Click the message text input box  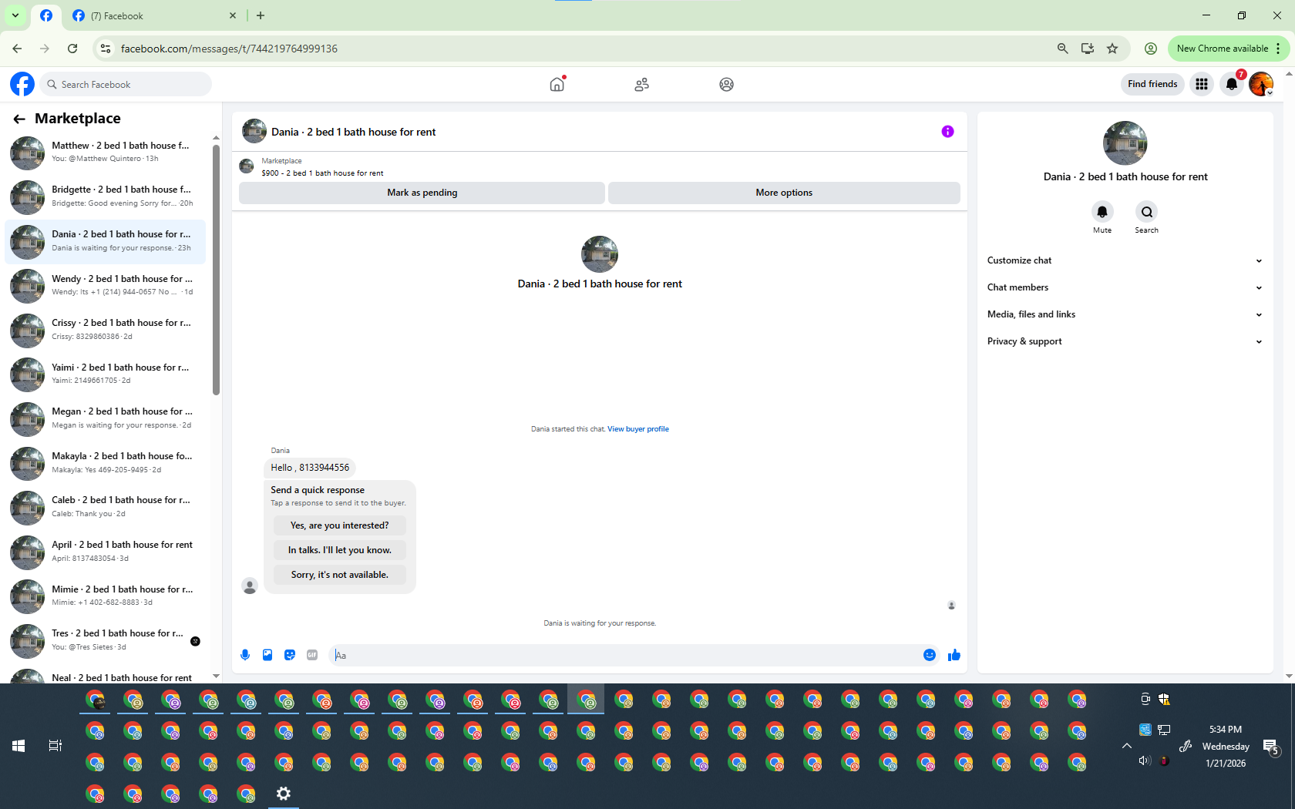(624, 655)
